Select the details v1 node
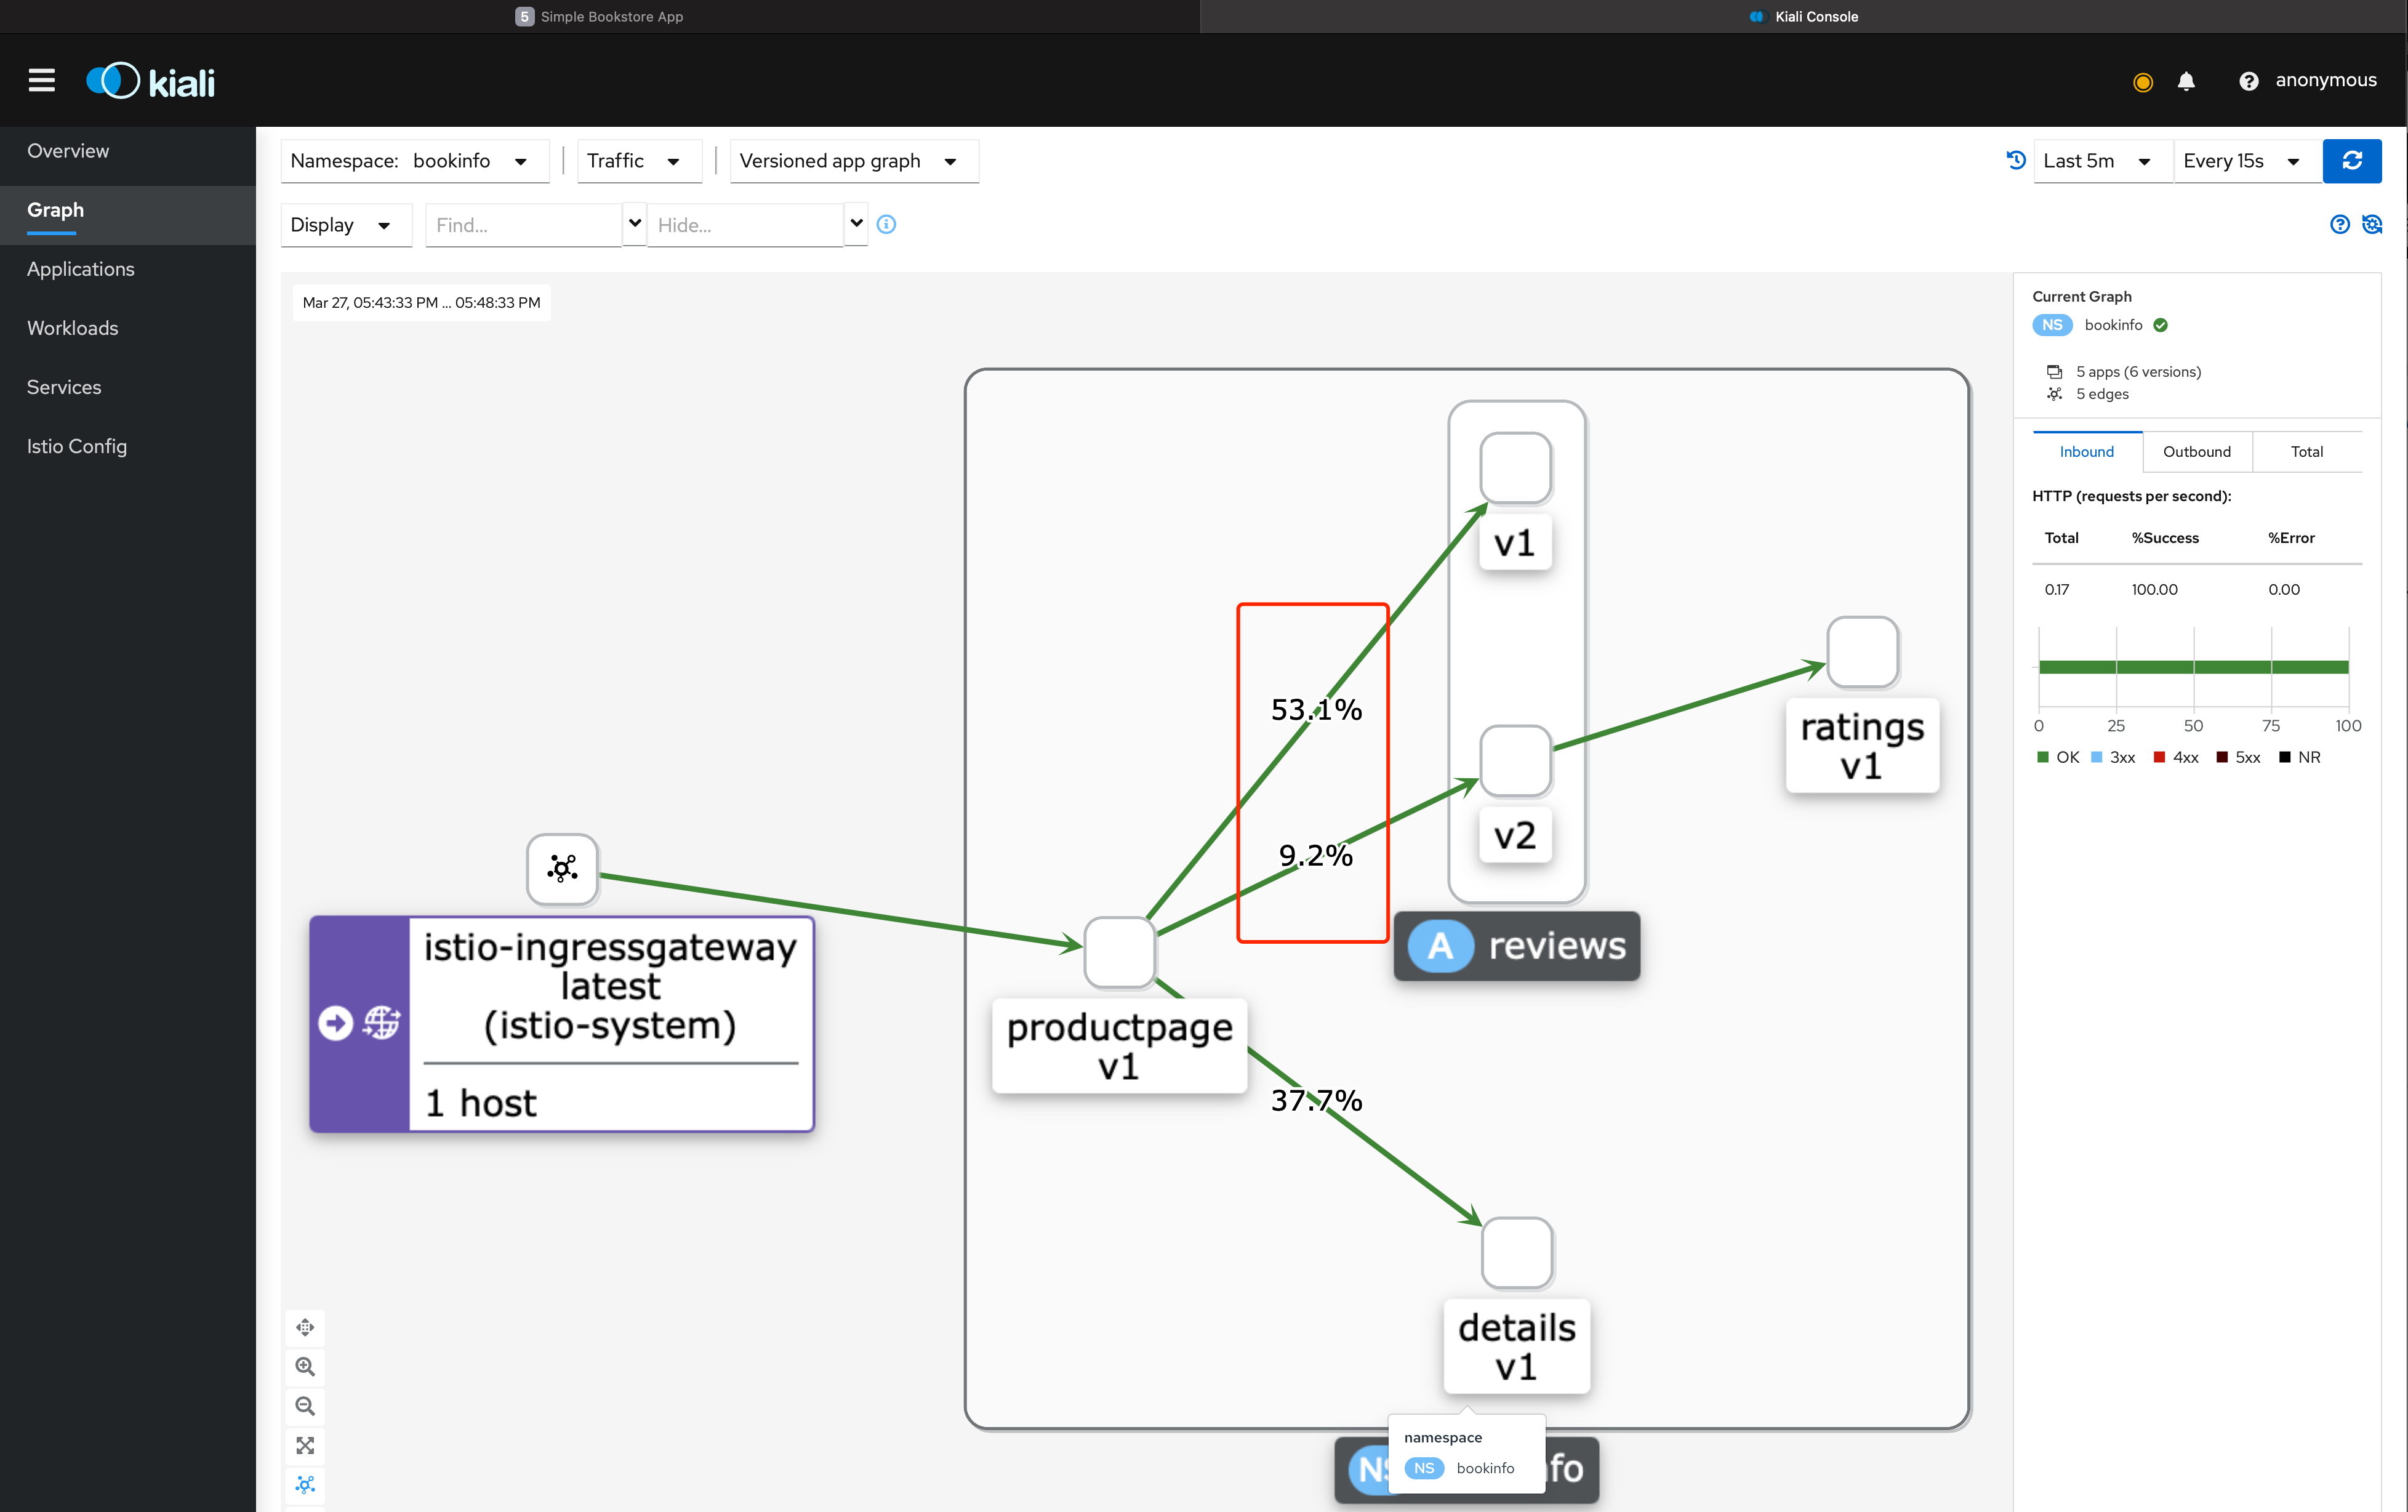The image size is (2408, 1512). [x=1516, y=1253]
